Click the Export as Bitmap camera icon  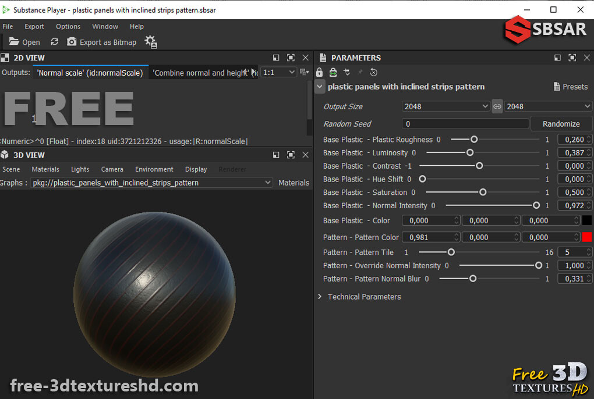tap(72, 42)
